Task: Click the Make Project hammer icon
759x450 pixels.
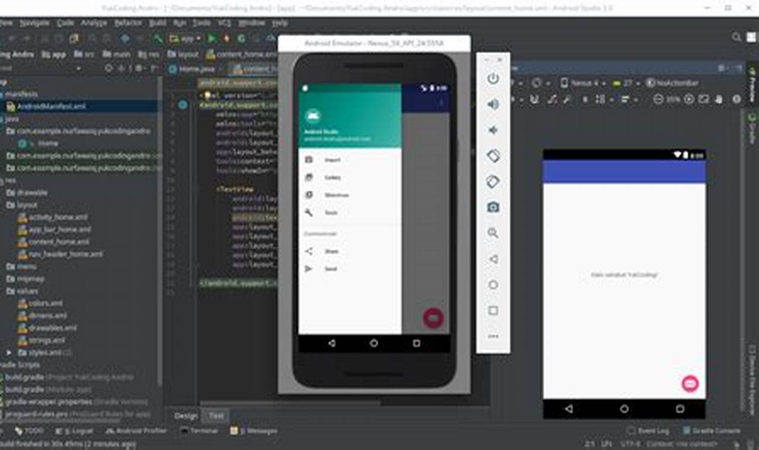Action: click(x=158, y=38)
